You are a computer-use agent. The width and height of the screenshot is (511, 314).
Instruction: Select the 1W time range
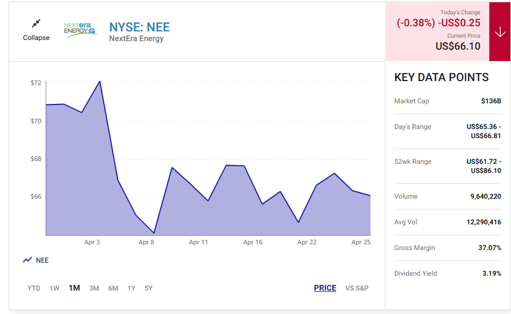54,288
